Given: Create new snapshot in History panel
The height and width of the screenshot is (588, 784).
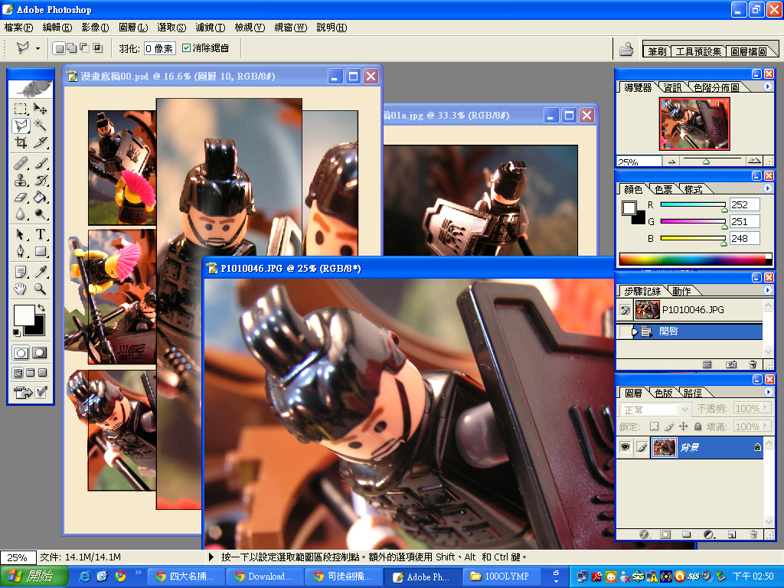Looking at the screenshot, I should 730,364.
